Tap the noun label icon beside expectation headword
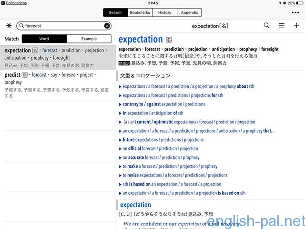The width and height of the screenshot is (305, 229). (x=169, y=40)
